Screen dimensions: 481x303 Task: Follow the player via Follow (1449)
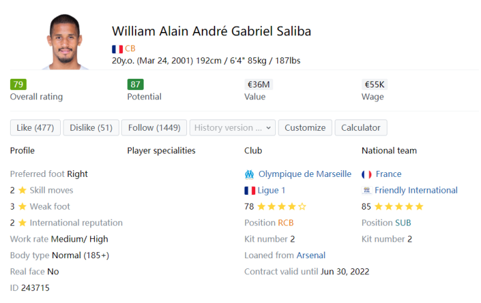click(x=154, y=127)
